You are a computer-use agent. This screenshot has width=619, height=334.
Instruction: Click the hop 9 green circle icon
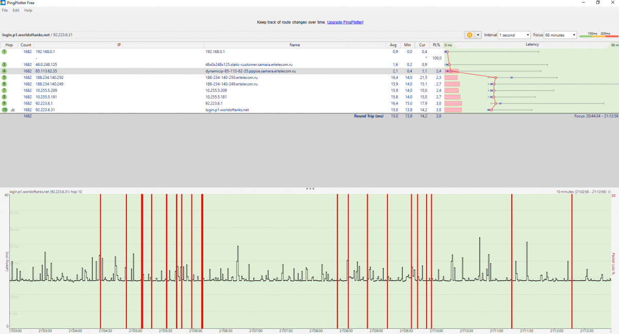pos(4,103)
